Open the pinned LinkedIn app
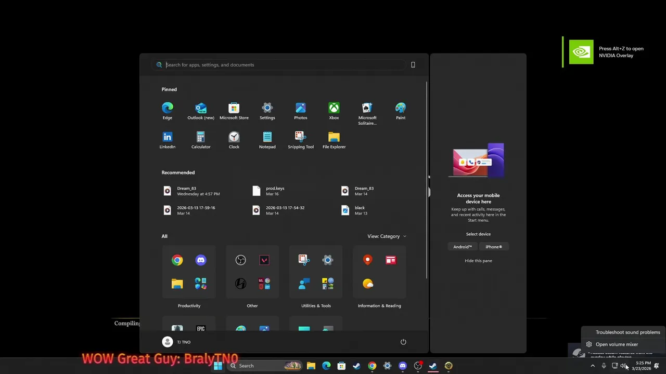The width and height of the screenshot is (666, 374). coord(167,140)
